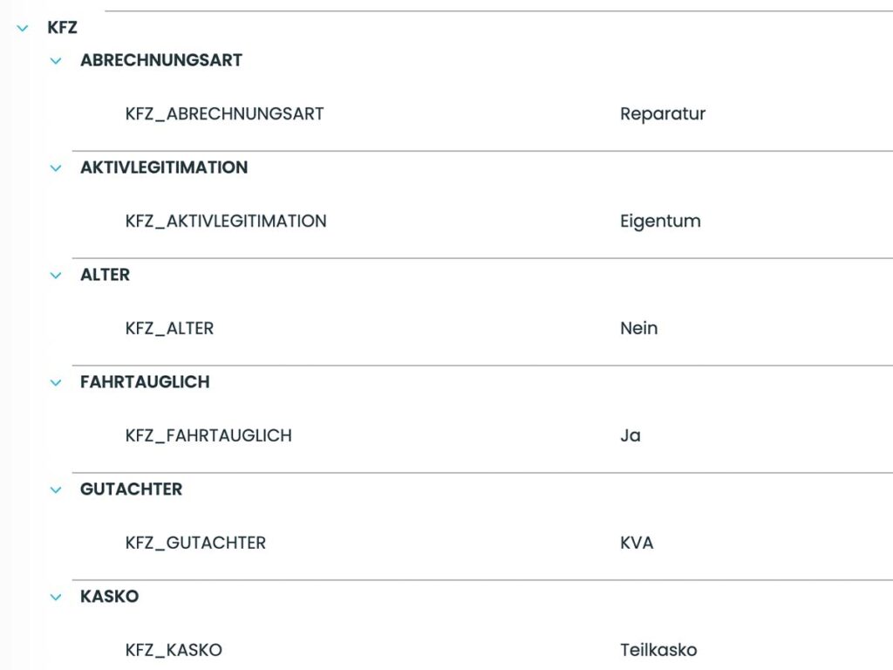Image resolution: width=893 pixels, height=670 pixels.
Task: Collapse the ABRECHNUNGSART section chevron
Action: 55,60
